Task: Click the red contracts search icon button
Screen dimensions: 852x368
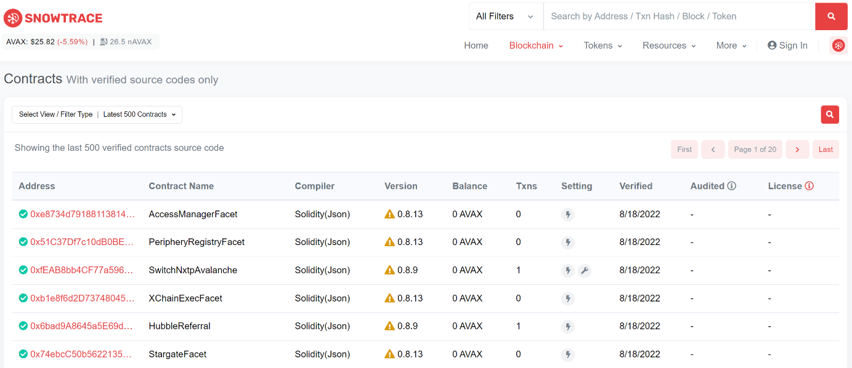Action: tap(829, 114)
